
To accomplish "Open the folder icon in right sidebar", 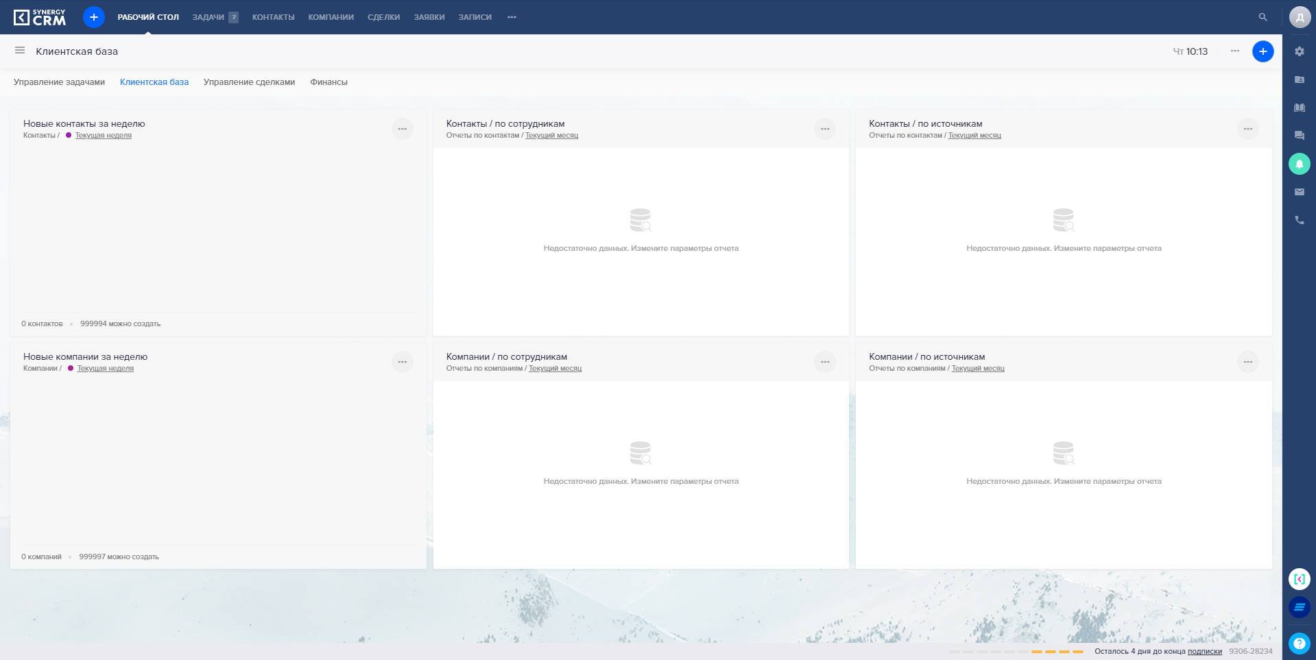I will click(1300, 80).
